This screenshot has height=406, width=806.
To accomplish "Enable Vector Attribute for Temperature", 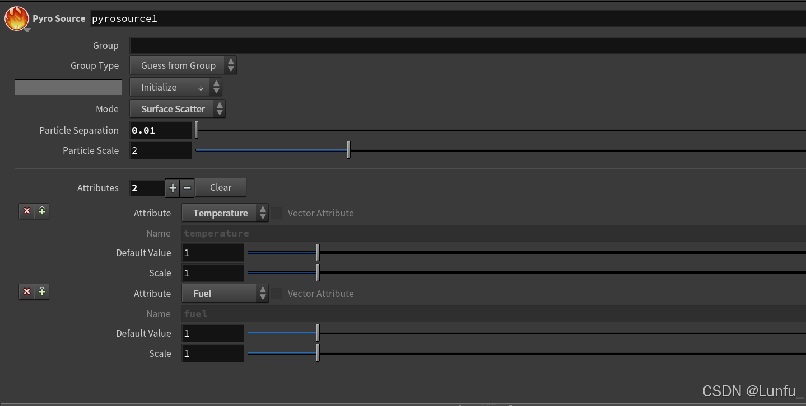I will [276, 213].
